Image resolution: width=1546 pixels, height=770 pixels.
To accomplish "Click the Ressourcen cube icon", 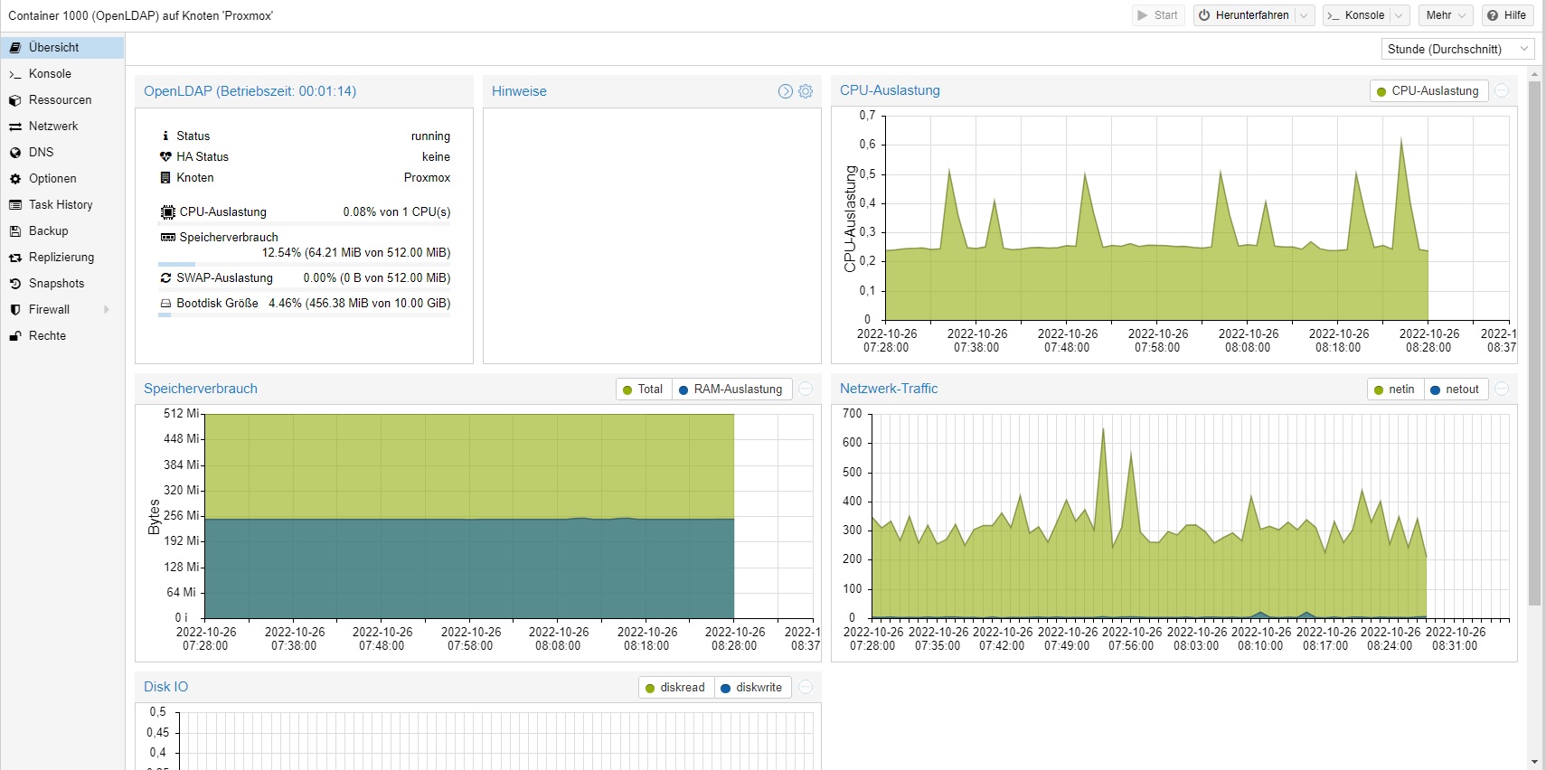I will (x=15, y=100).
